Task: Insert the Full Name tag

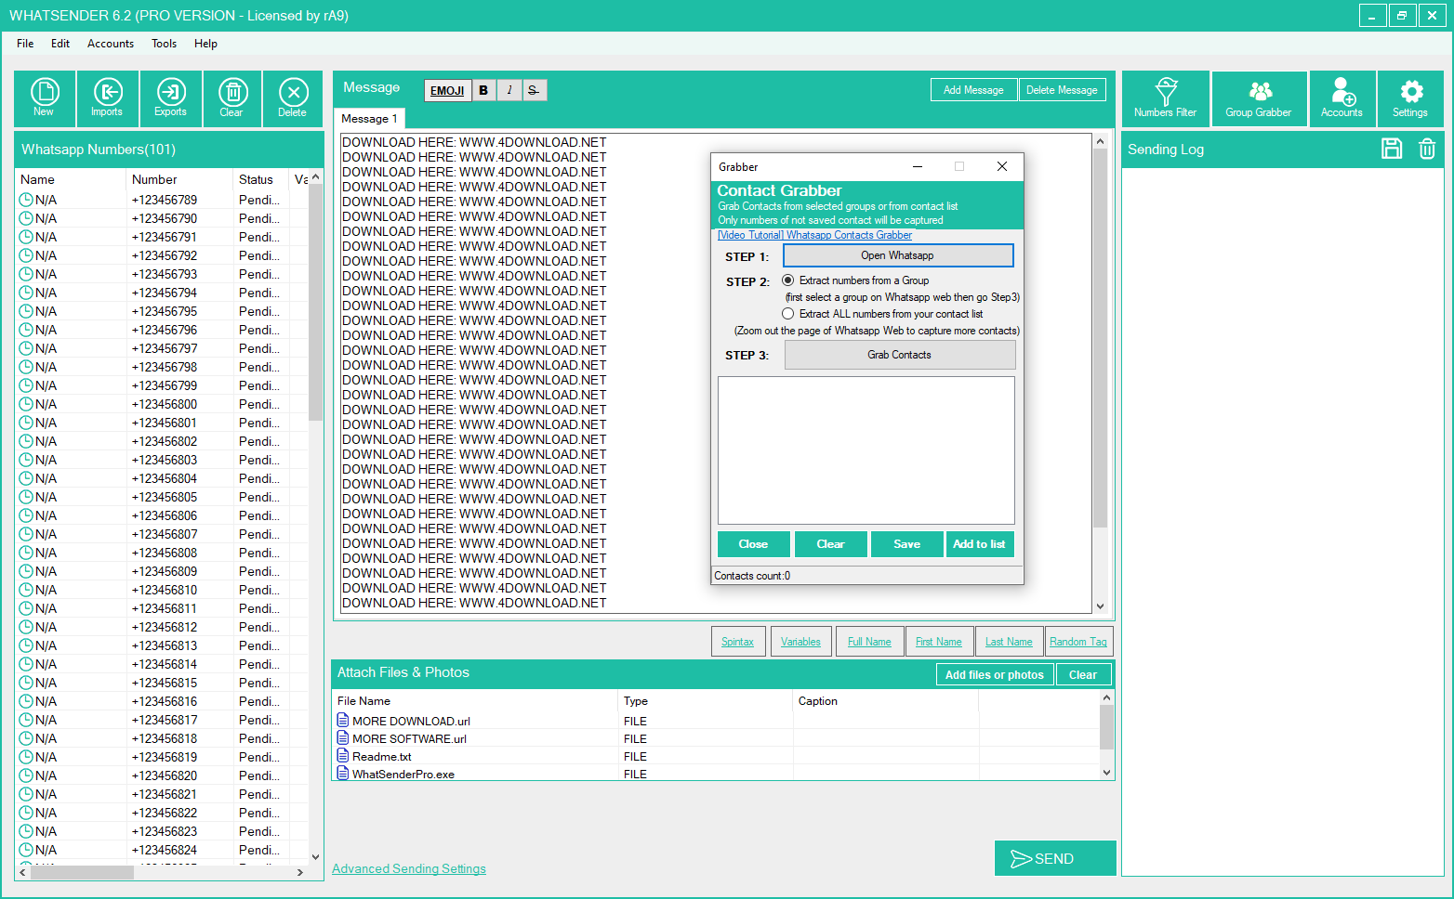Action: tap(869, 642)
